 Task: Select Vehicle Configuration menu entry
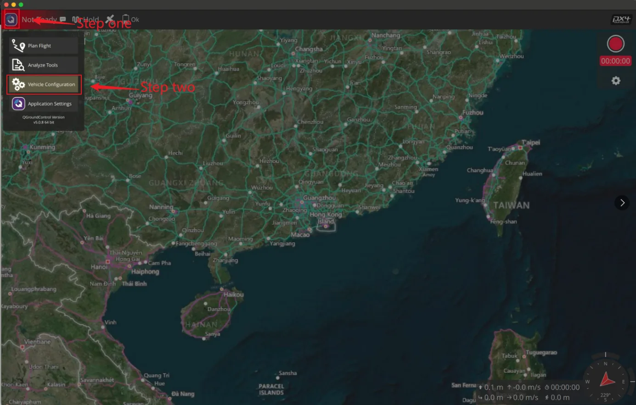(44, 84)
